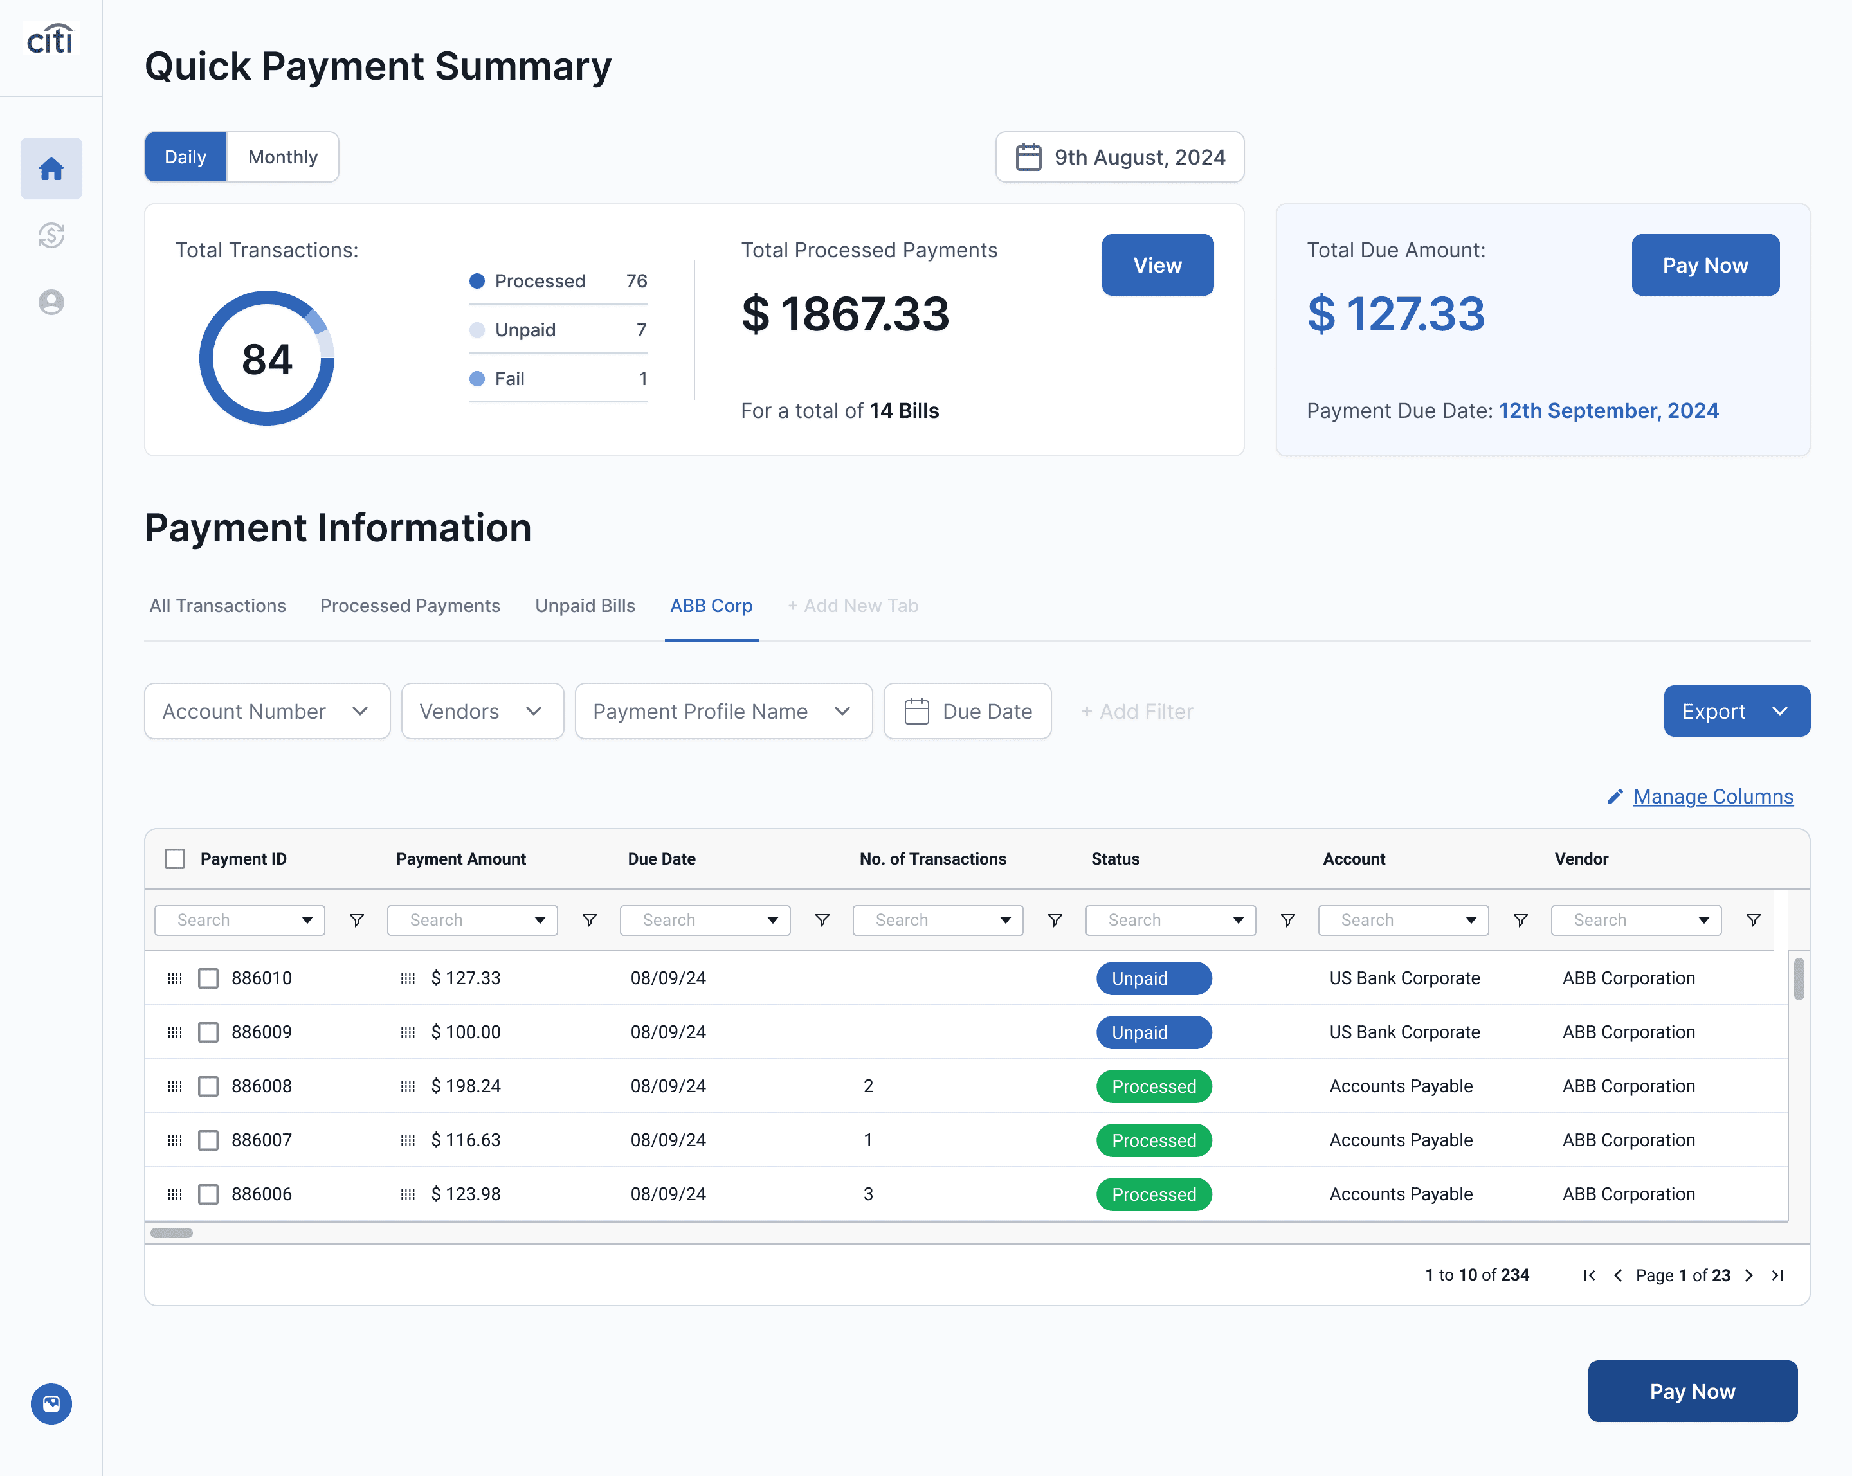The height and width of the screenshot is (1476, 1852).
Task: Click the blue chat widget icon
Action: coord(51,1403)
